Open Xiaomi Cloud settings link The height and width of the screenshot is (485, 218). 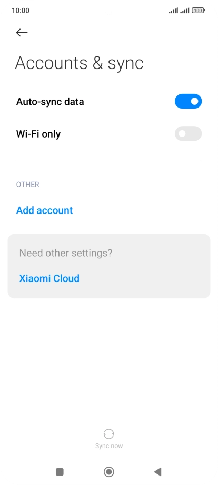click(49, 278)
